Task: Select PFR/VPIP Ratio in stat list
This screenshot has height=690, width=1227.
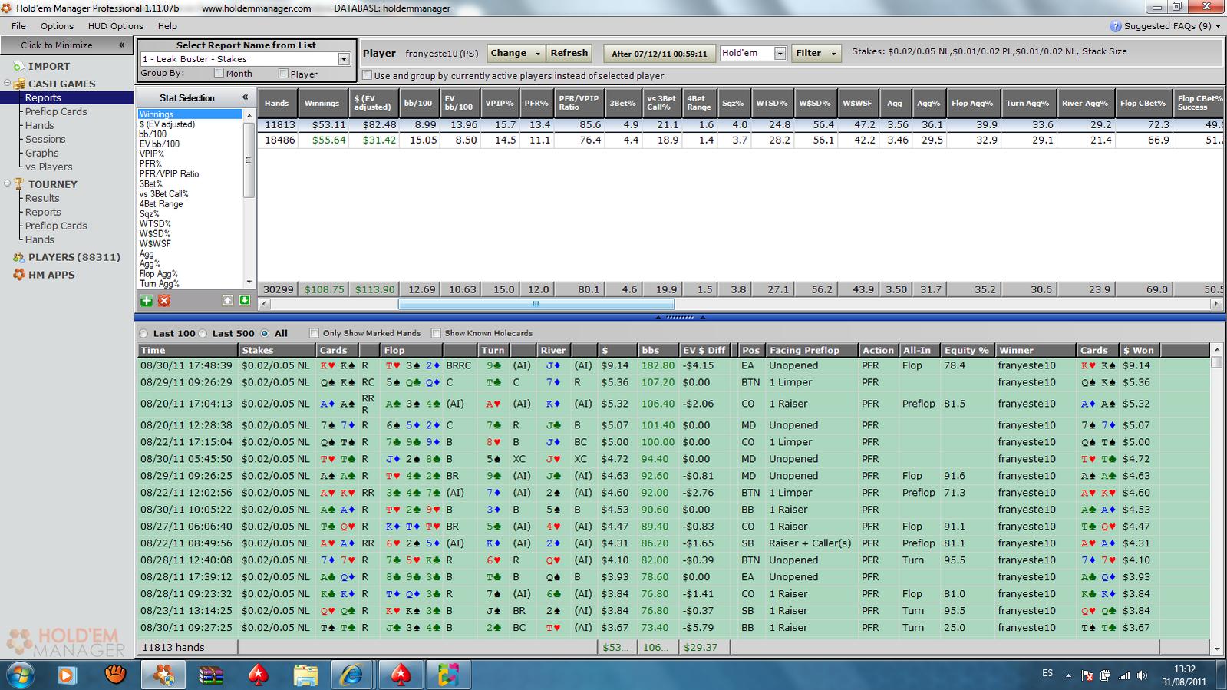Action: [x=169, y=174]
